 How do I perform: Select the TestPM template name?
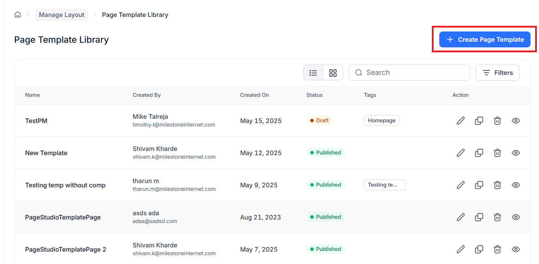pos(36,121)
